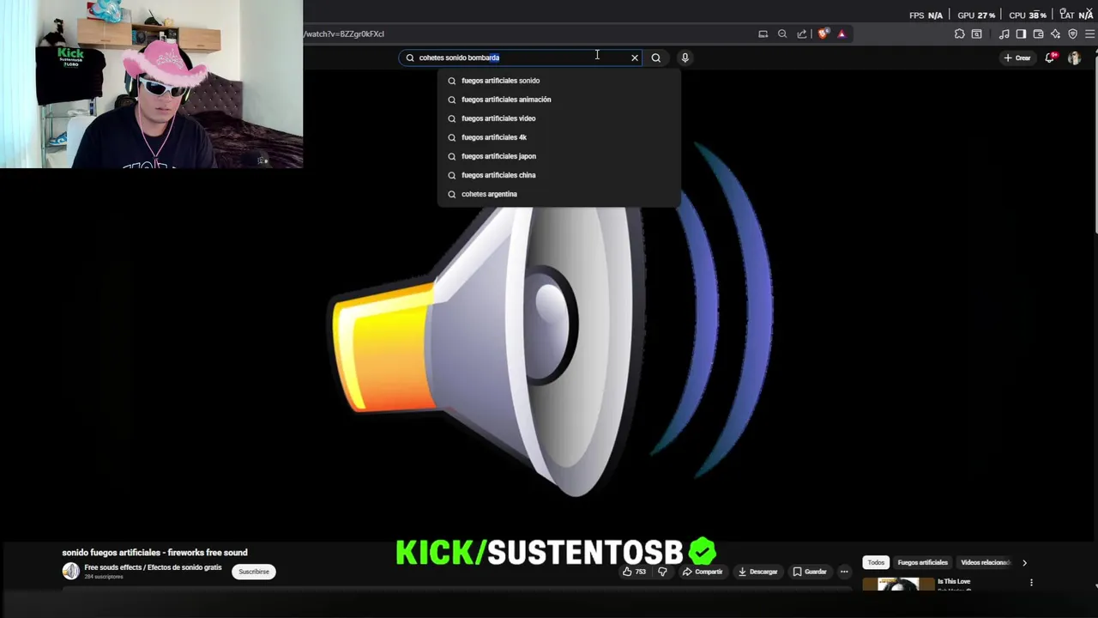
Task: Select suggestion fuegos artificiales video
Action: tap(559, 118)
